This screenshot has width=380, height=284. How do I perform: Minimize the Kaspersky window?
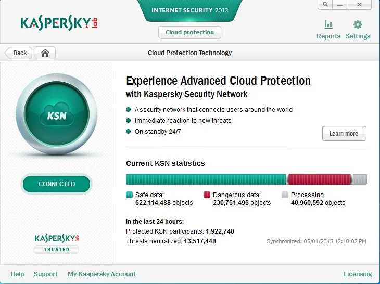(x=340, y=4)
